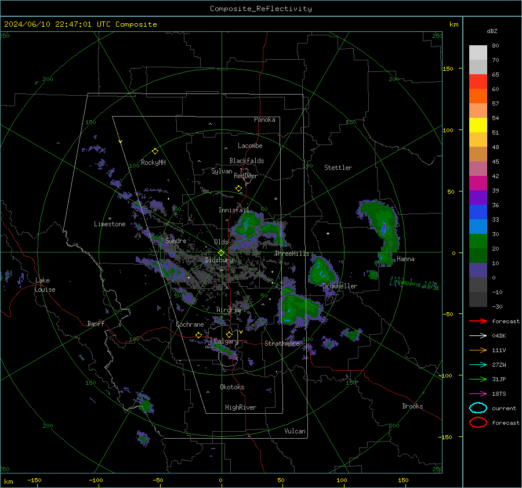Screen dimensions: 522x488
Task: Click the cyan current ellipse symbol
Action: pos(478,408)
